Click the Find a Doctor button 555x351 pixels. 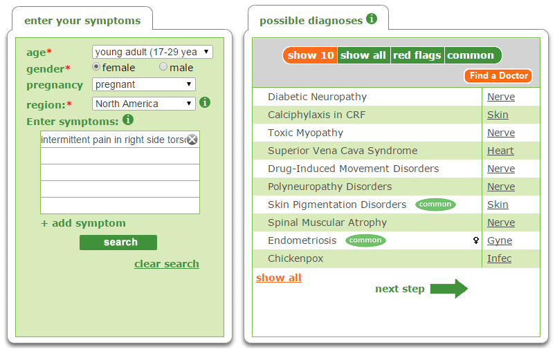(498, 76)
